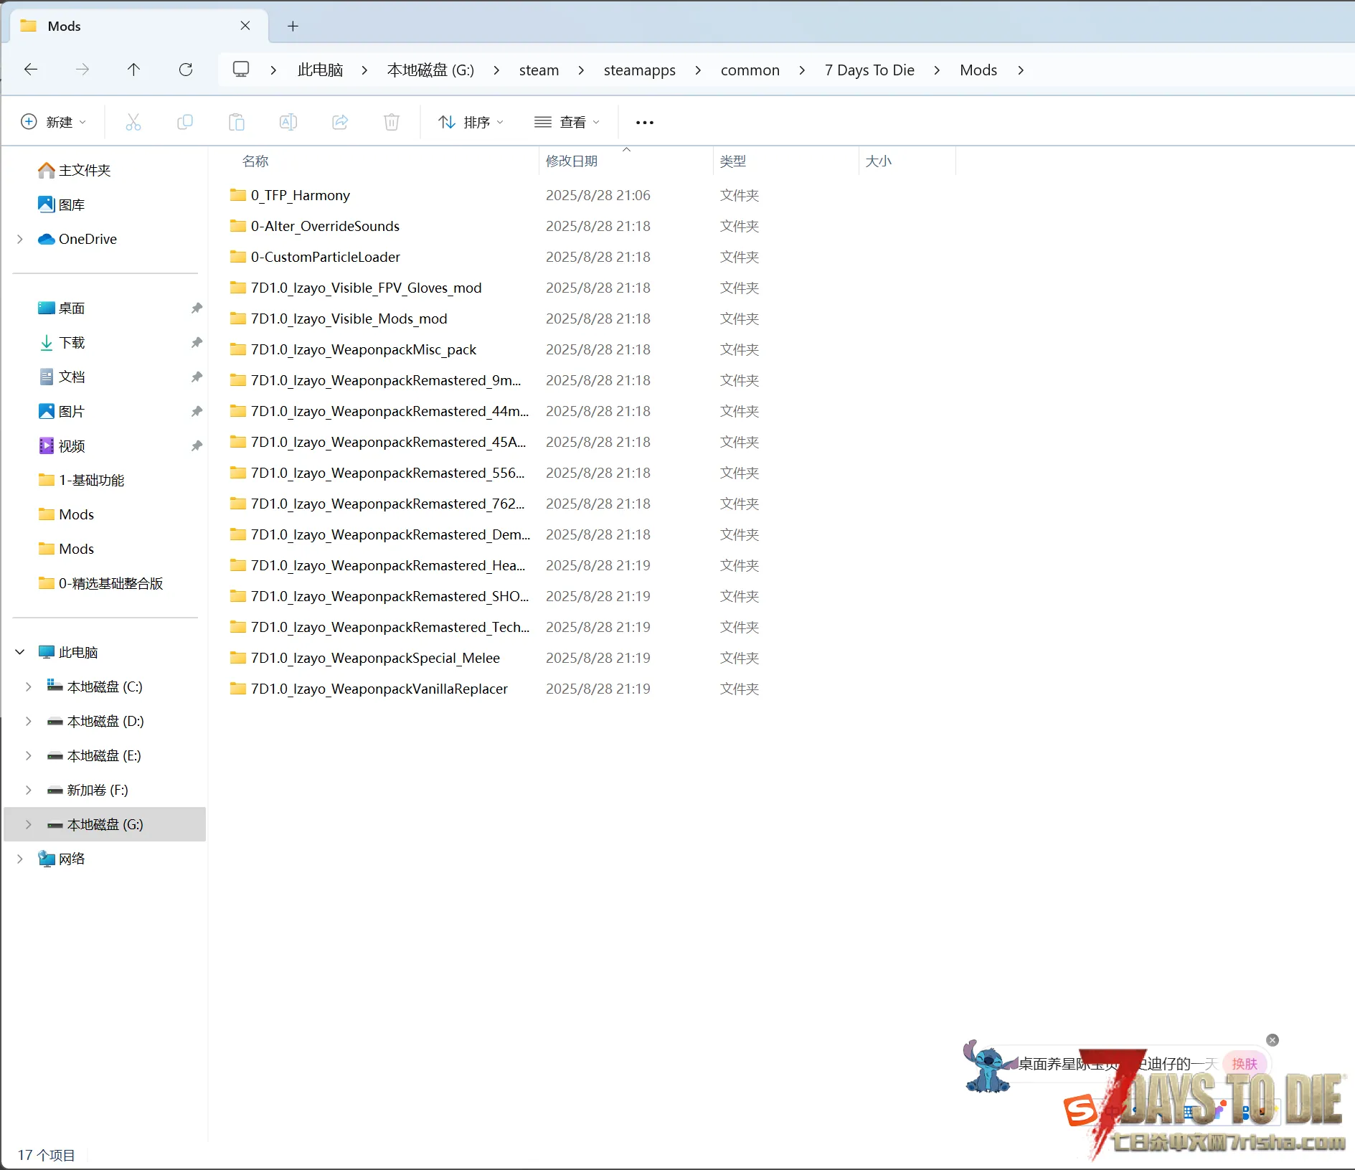Open the 新建 new item dropdown
This screenshot has height=1170, width=1355.
pyautogui.click(x=54, y=122)
